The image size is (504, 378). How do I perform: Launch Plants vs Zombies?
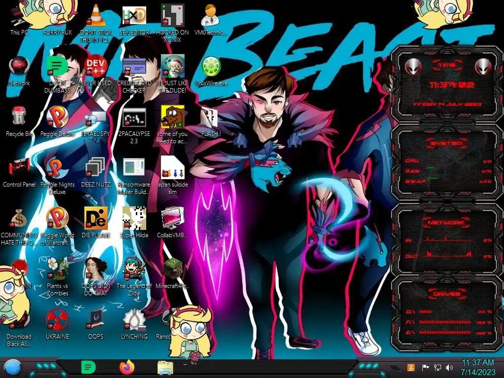pyautogui.click(x=58, y=277)
